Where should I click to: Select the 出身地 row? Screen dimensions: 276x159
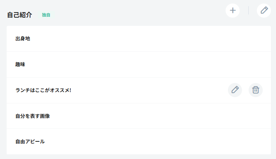click(x=138, y=39)
